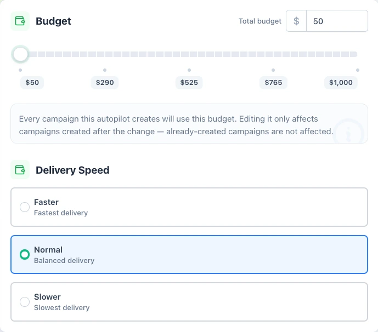The height and width of the screenshot is (332, 378).
Task: Click the budget slider track near its midpoint
Action: pyautogui.click(x=189, y=54)
